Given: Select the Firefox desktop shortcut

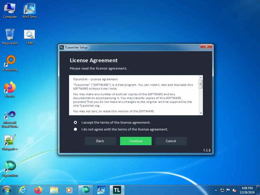Looking at the screenshot, I should tap(10, 90).
